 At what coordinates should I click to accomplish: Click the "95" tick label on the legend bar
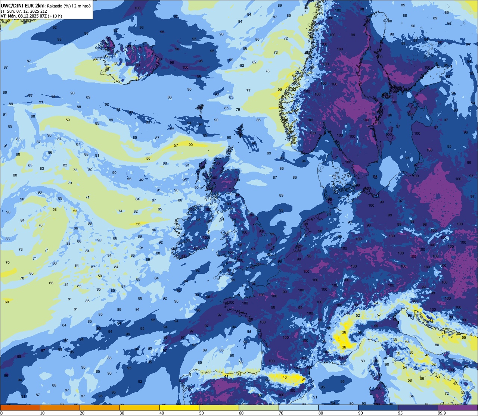400,413
